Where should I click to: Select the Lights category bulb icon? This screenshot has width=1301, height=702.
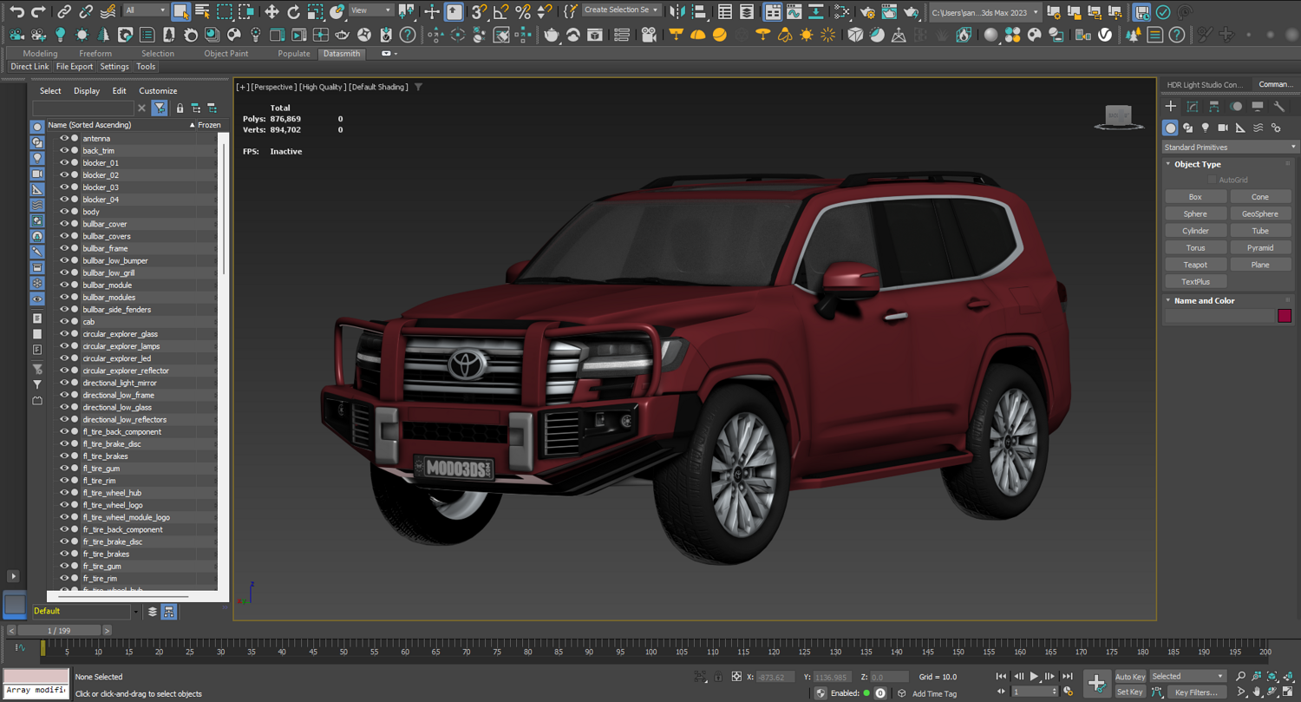1206,128
